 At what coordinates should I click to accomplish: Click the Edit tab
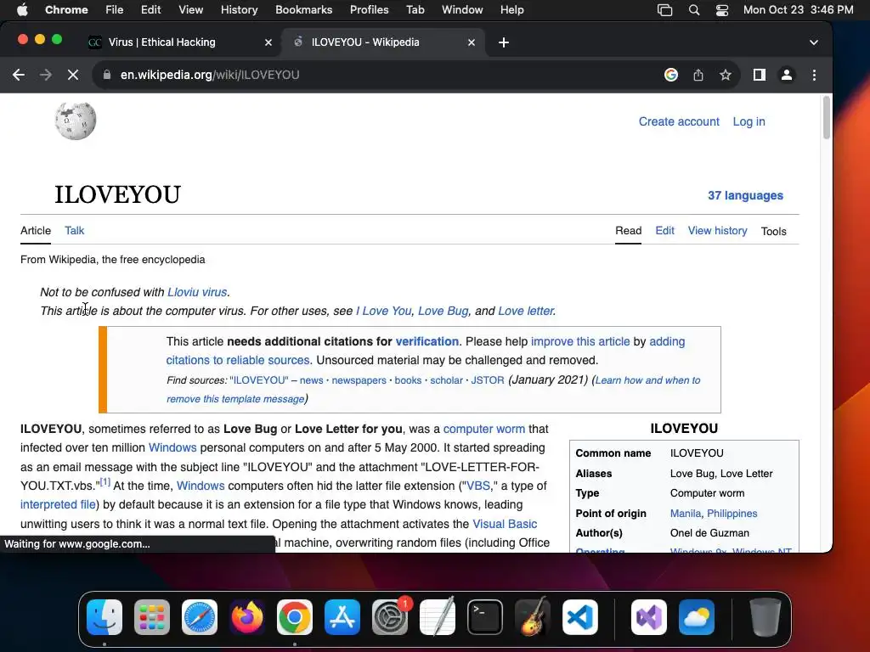pos(664,231)
